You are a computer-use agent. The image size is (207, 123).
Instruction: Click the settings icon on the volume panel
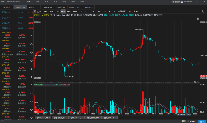click(195, 81)
